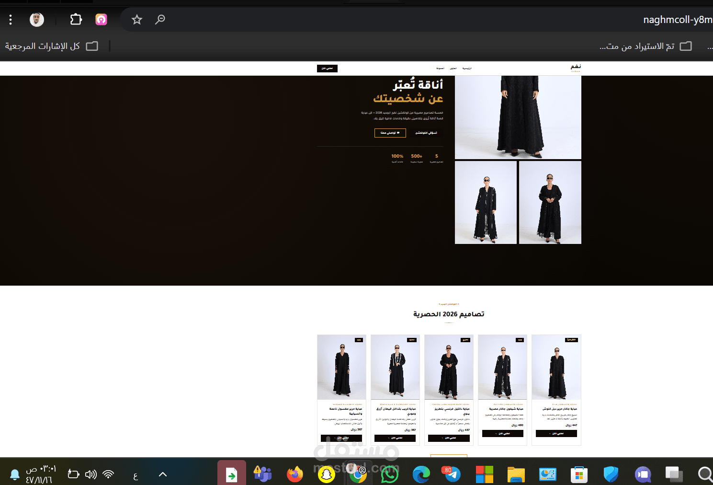Screen dimensions: 713x485
Task: Open the battery status tray icon
Action: (73, 474)
